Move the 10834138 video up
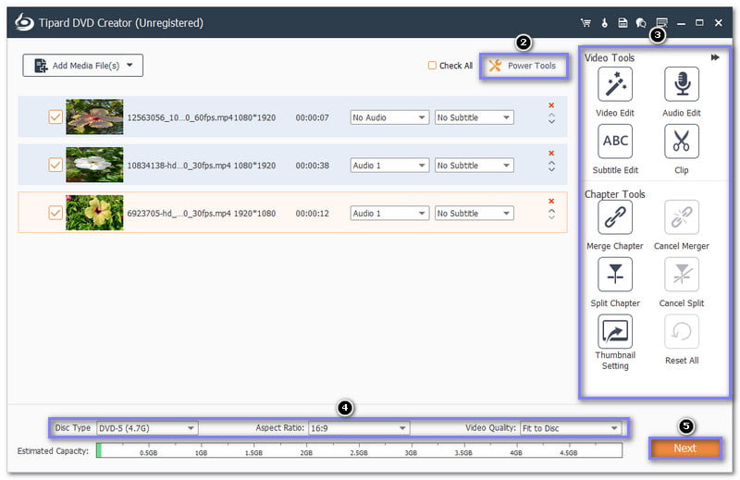 point(551,163)
